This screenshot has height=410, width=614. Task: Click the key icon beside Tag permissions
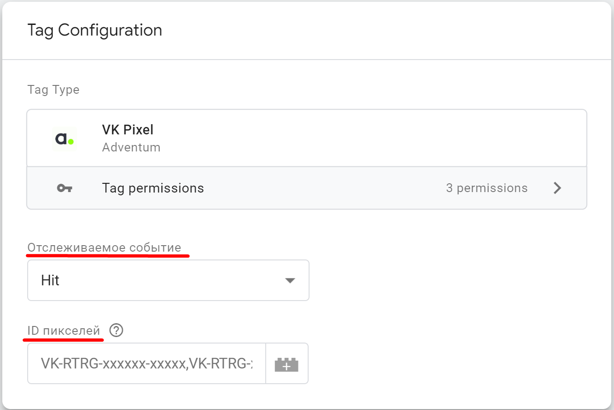[64, 188]
